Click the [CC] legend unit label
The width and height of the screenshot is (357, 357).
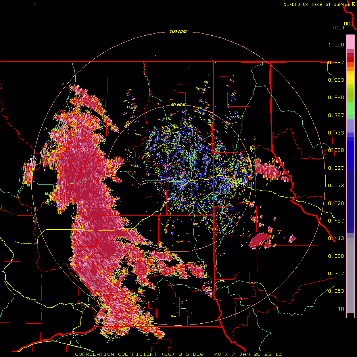(x=338, y=27)
